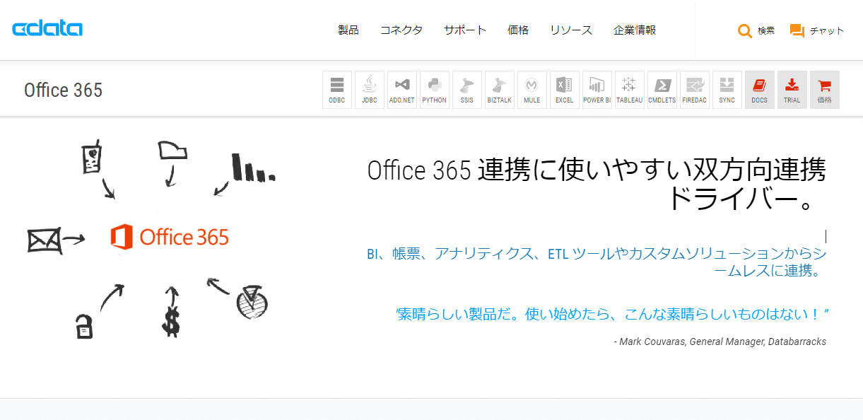This screenshot has width=863, height=420.
Task: Click the shopping cart 価格 icon
Action: tap(825, 90)
